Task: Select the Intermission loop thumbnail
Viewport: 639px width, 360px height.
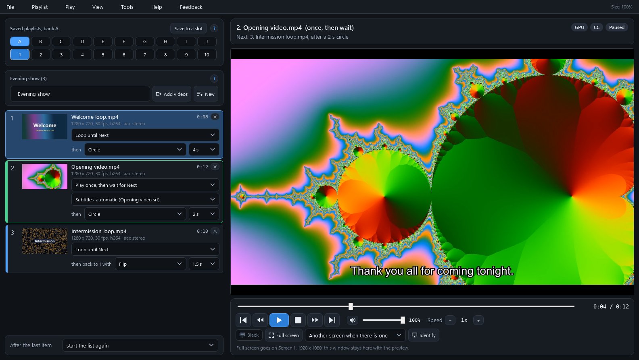Action: [45, 241]
